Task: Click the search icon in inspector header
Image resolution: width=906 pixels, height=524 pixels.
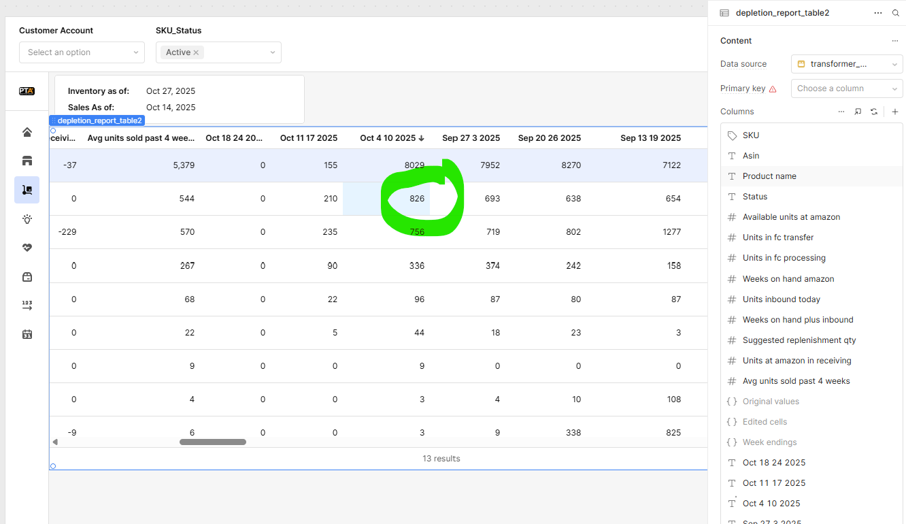Action: pyautogui.click(x=895, y=13)
